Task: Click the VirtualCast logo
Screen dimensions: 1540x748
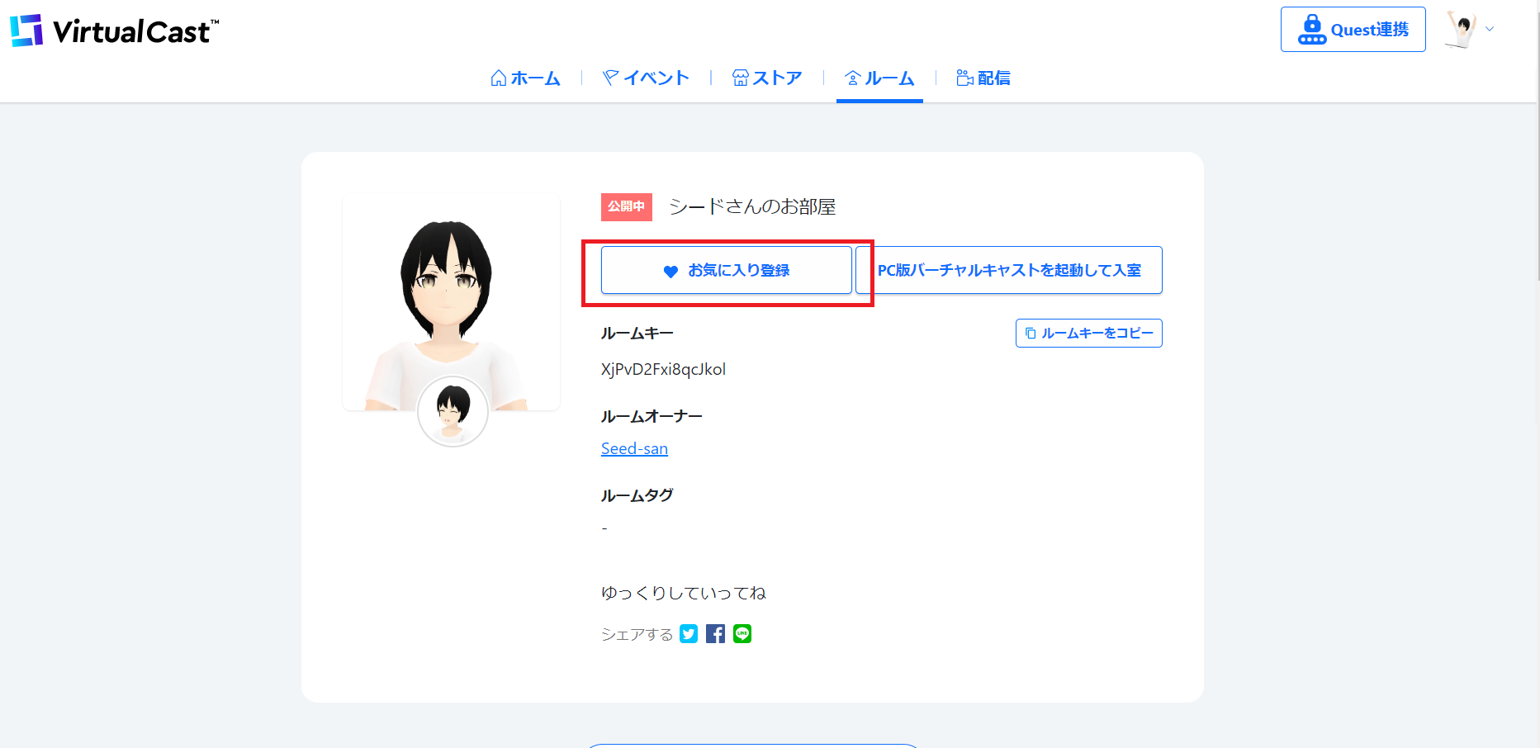Action: tap(115, 31)
